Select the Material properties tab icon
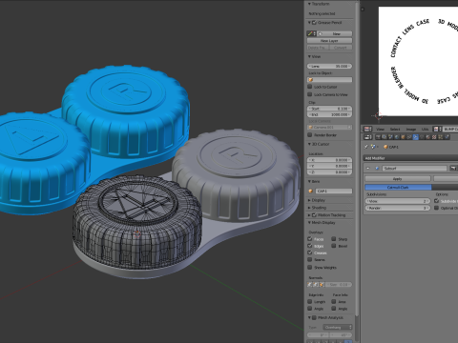 [x=428, y=137]
